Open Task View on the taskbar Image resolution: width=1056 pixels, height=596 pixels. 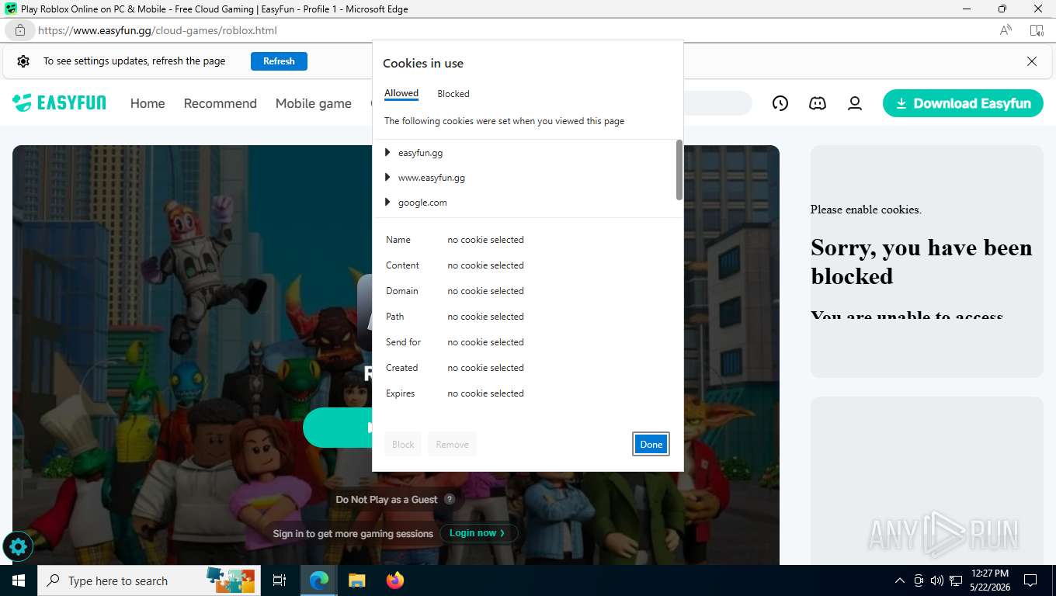[x=280, y=580]
